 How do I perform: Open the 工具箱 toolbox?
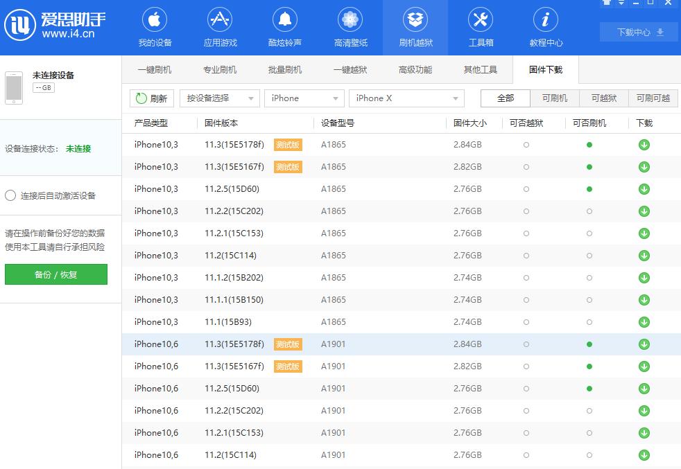click(x=481, y=27)
